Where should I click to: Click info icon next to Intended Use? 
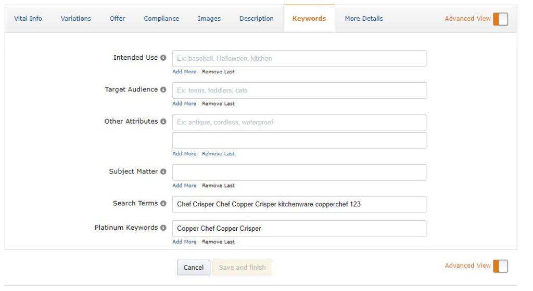(163, 58)
